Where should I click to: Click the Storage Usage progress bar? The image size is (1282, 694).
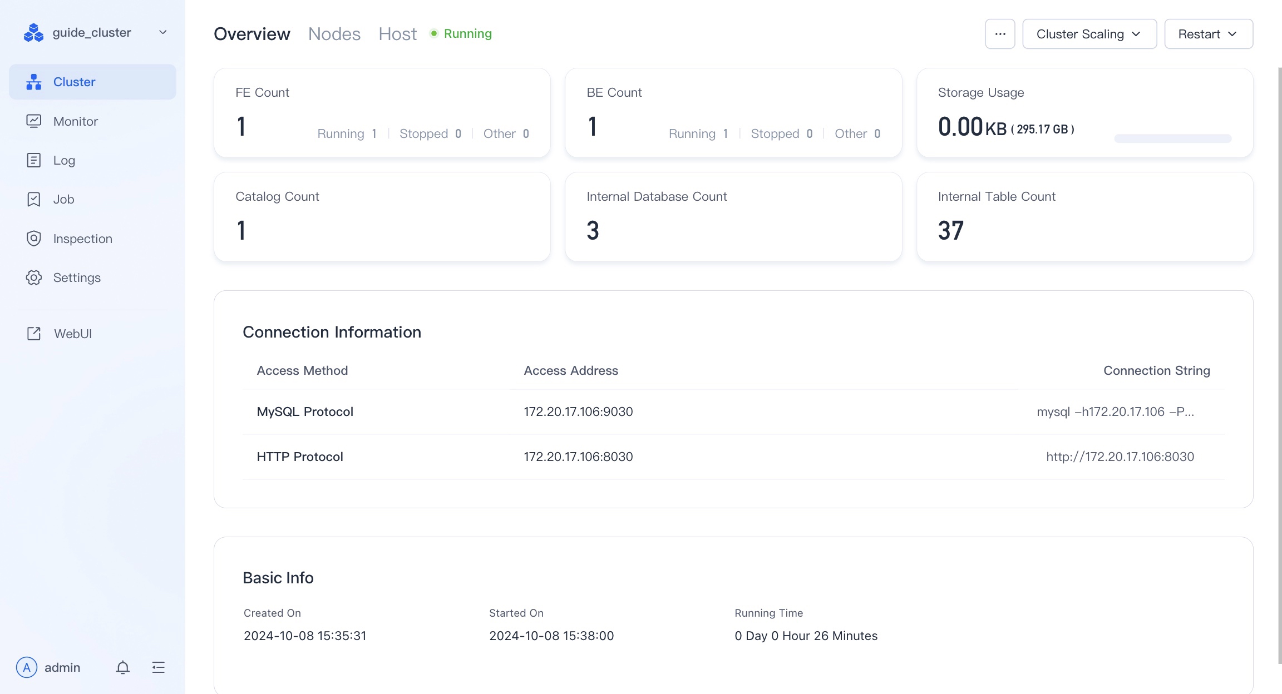[x=1172, y=138]
